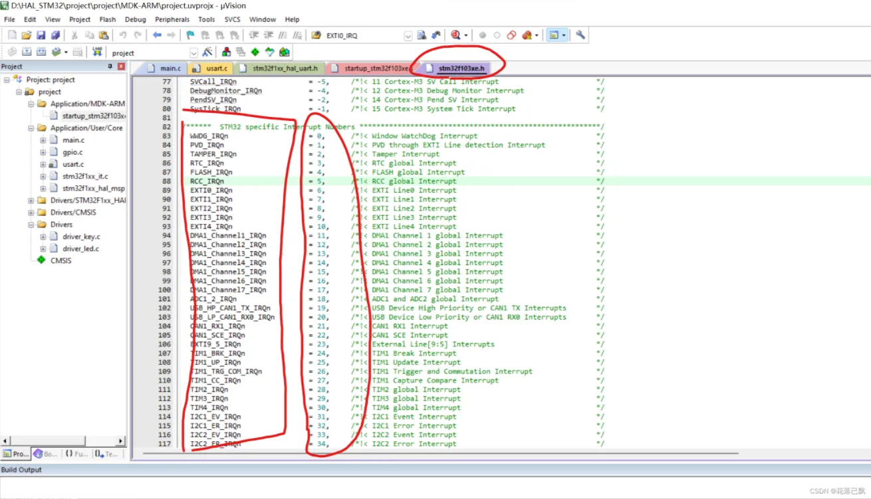Screen dimensions: 871x499
Task: Expand the driver_key.c tree node
Action: (43, 237)
